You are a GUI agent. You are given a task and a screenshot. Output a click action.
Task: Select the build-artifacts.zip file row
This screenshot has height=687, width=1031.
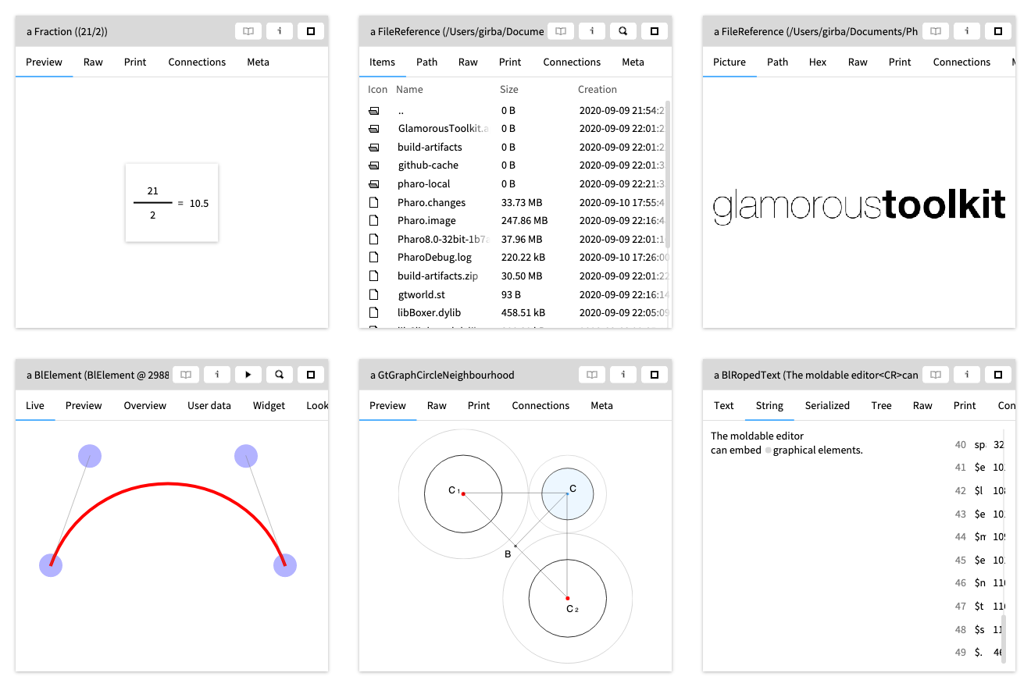pos(513,276)
